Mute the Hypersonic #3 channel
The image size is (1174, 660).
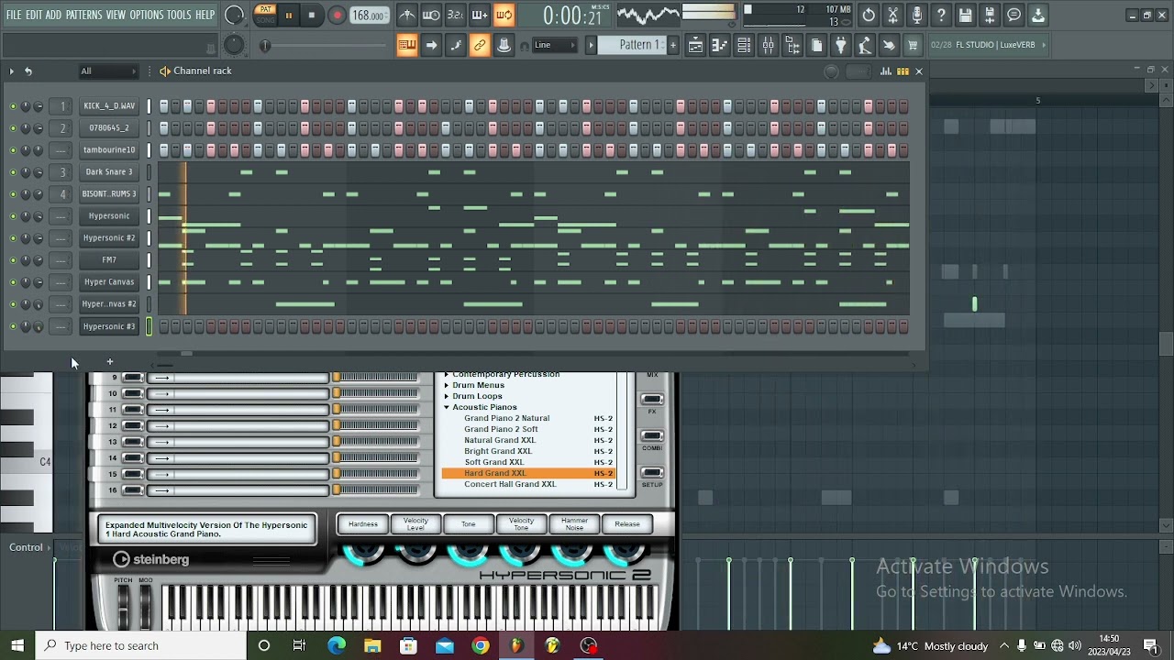(13, 326)
